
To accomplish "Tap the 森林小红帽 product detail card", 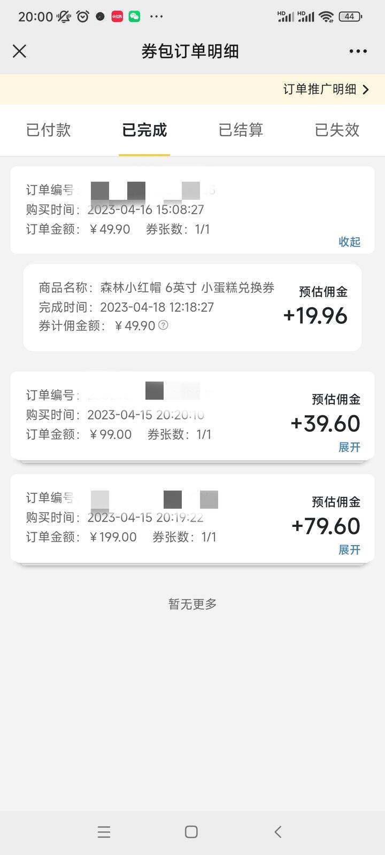I will click(192, 307).
